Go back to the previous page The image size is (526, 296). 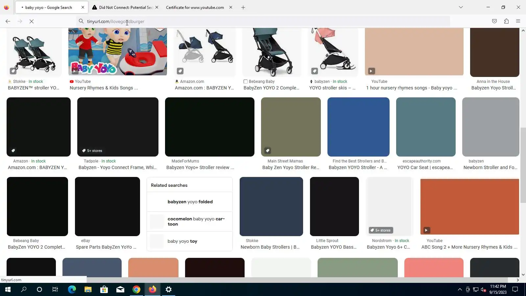pos(8,21)
